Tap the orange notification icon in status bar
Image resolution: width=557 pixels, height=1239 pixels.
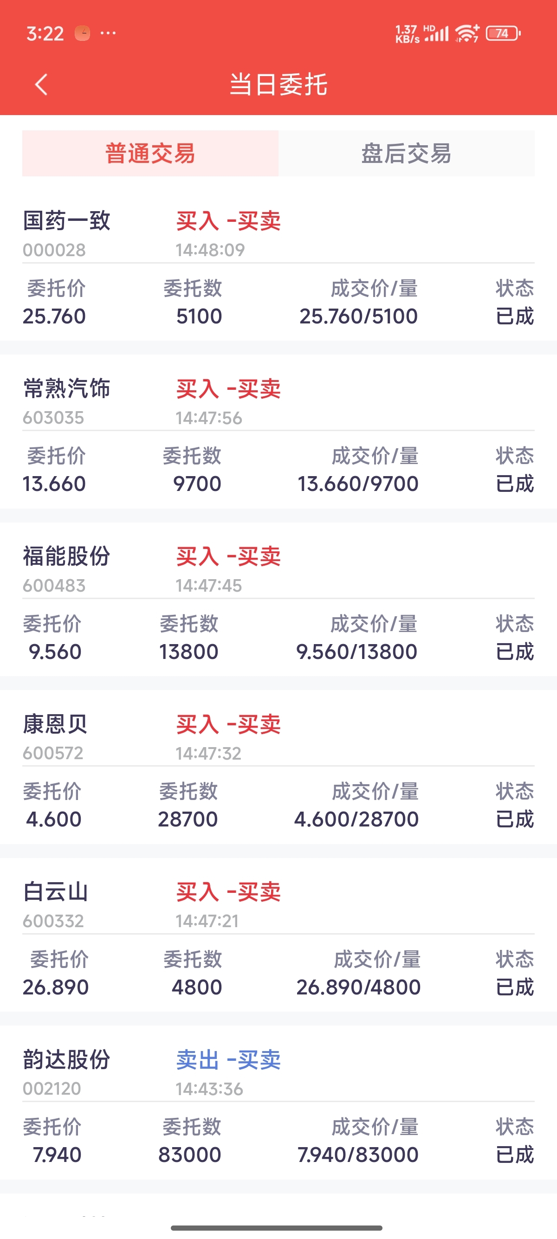pyautogui.click(x=82, y=33)
